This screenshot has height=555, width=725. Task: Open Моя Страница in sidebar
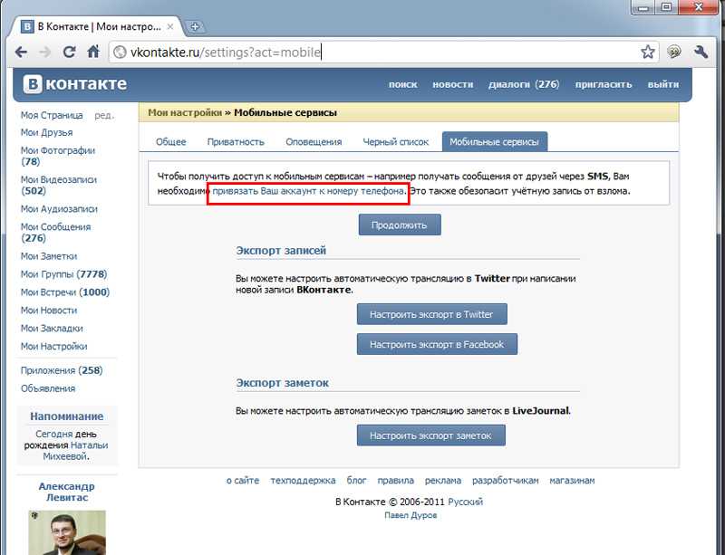[x=52, y=115]
